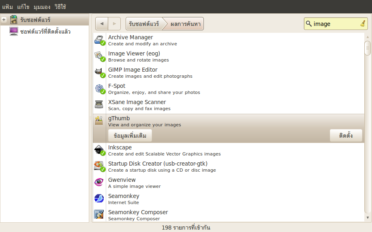Screen dimensions: 372x232
Task: Click the Seamonkey Composer icon
Action: (99, 215)
